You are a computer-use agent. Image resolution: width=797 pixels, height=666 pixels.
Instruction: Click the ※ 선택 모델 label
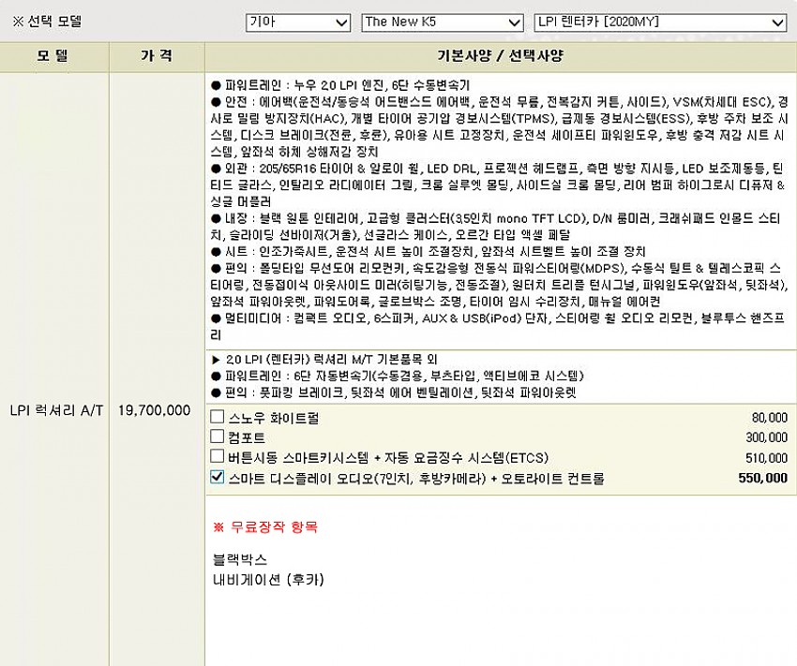coord(47,21)
